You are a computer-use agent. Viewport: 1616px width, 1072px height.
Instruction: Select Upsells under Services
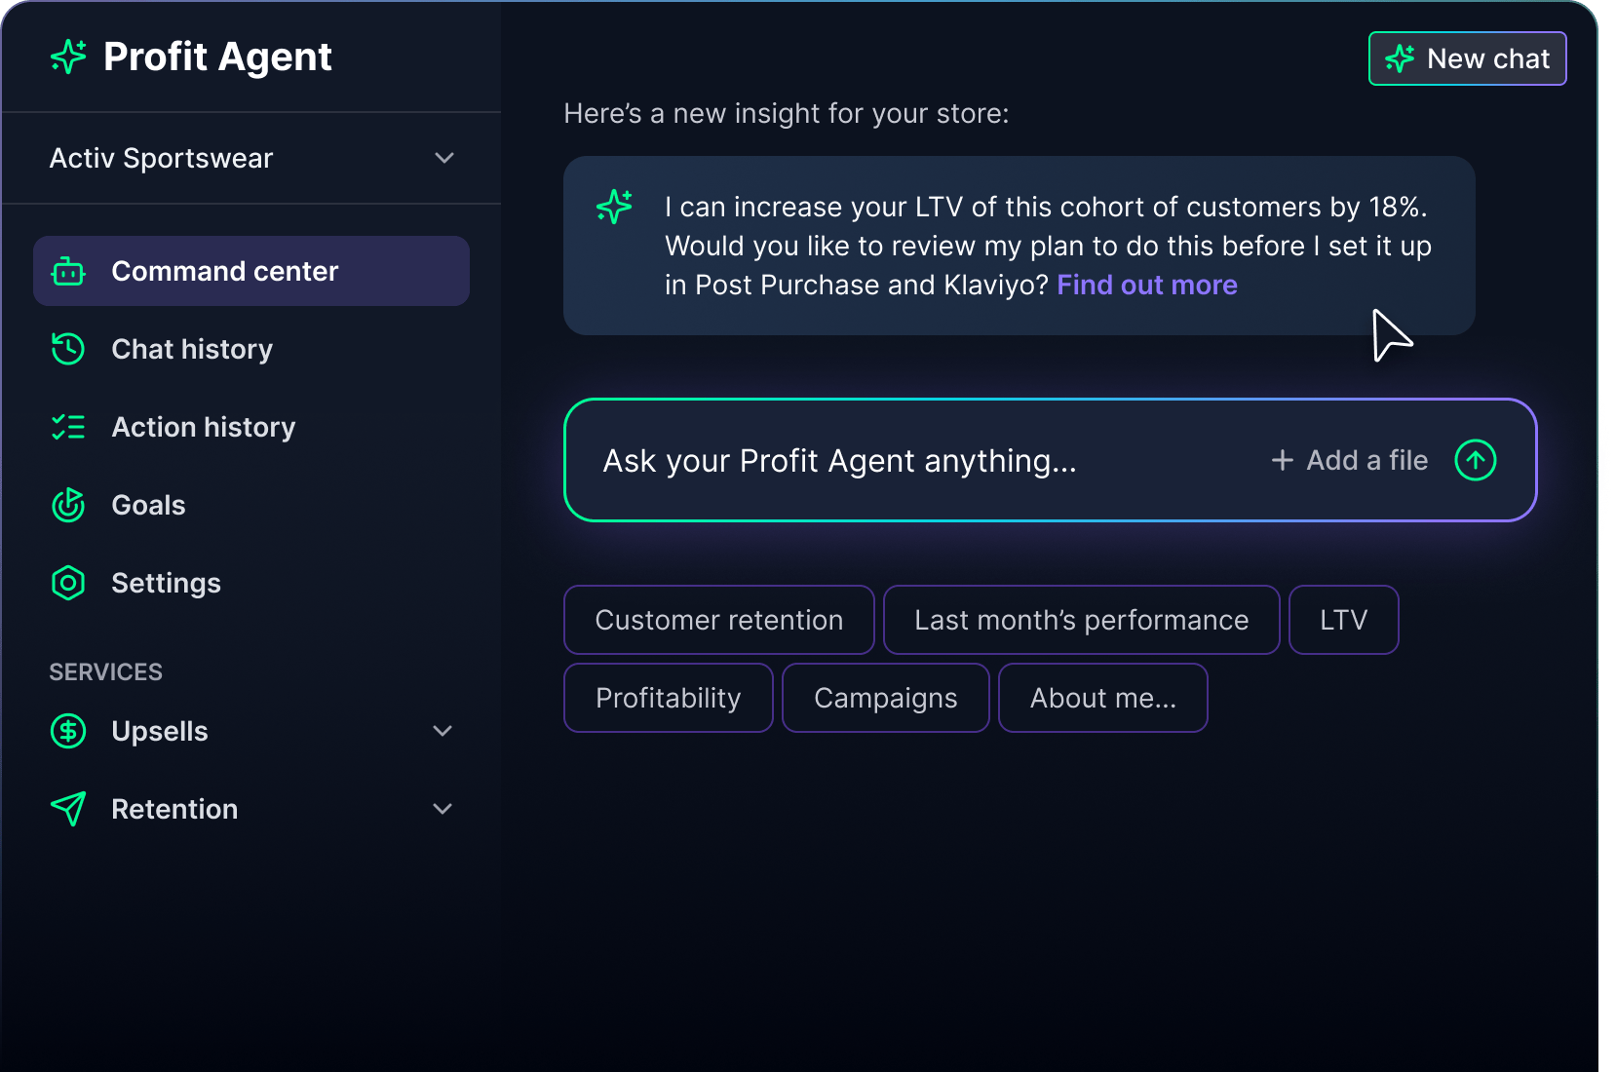tap(251, 731)
